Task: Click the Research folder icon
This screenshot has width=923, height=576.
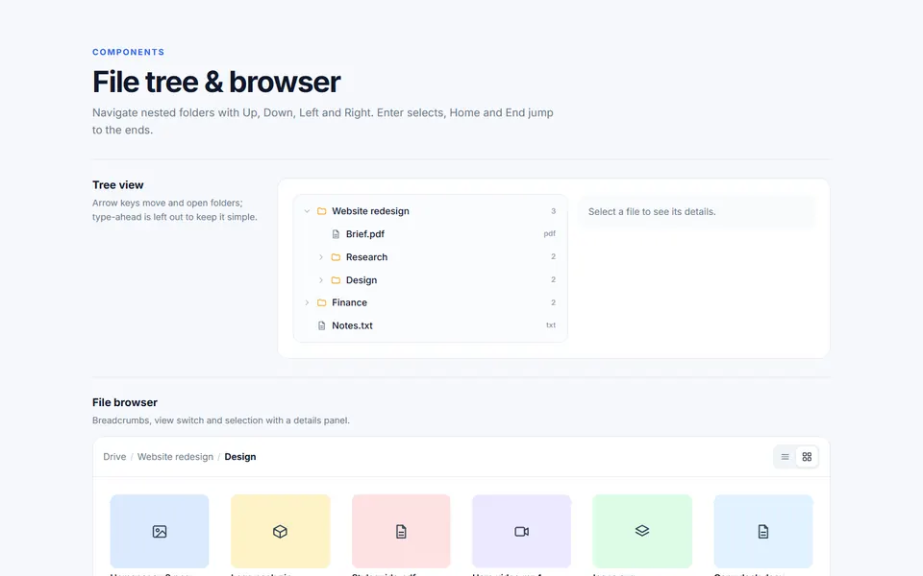Action: pyautogui.click(x=336, y=257)
